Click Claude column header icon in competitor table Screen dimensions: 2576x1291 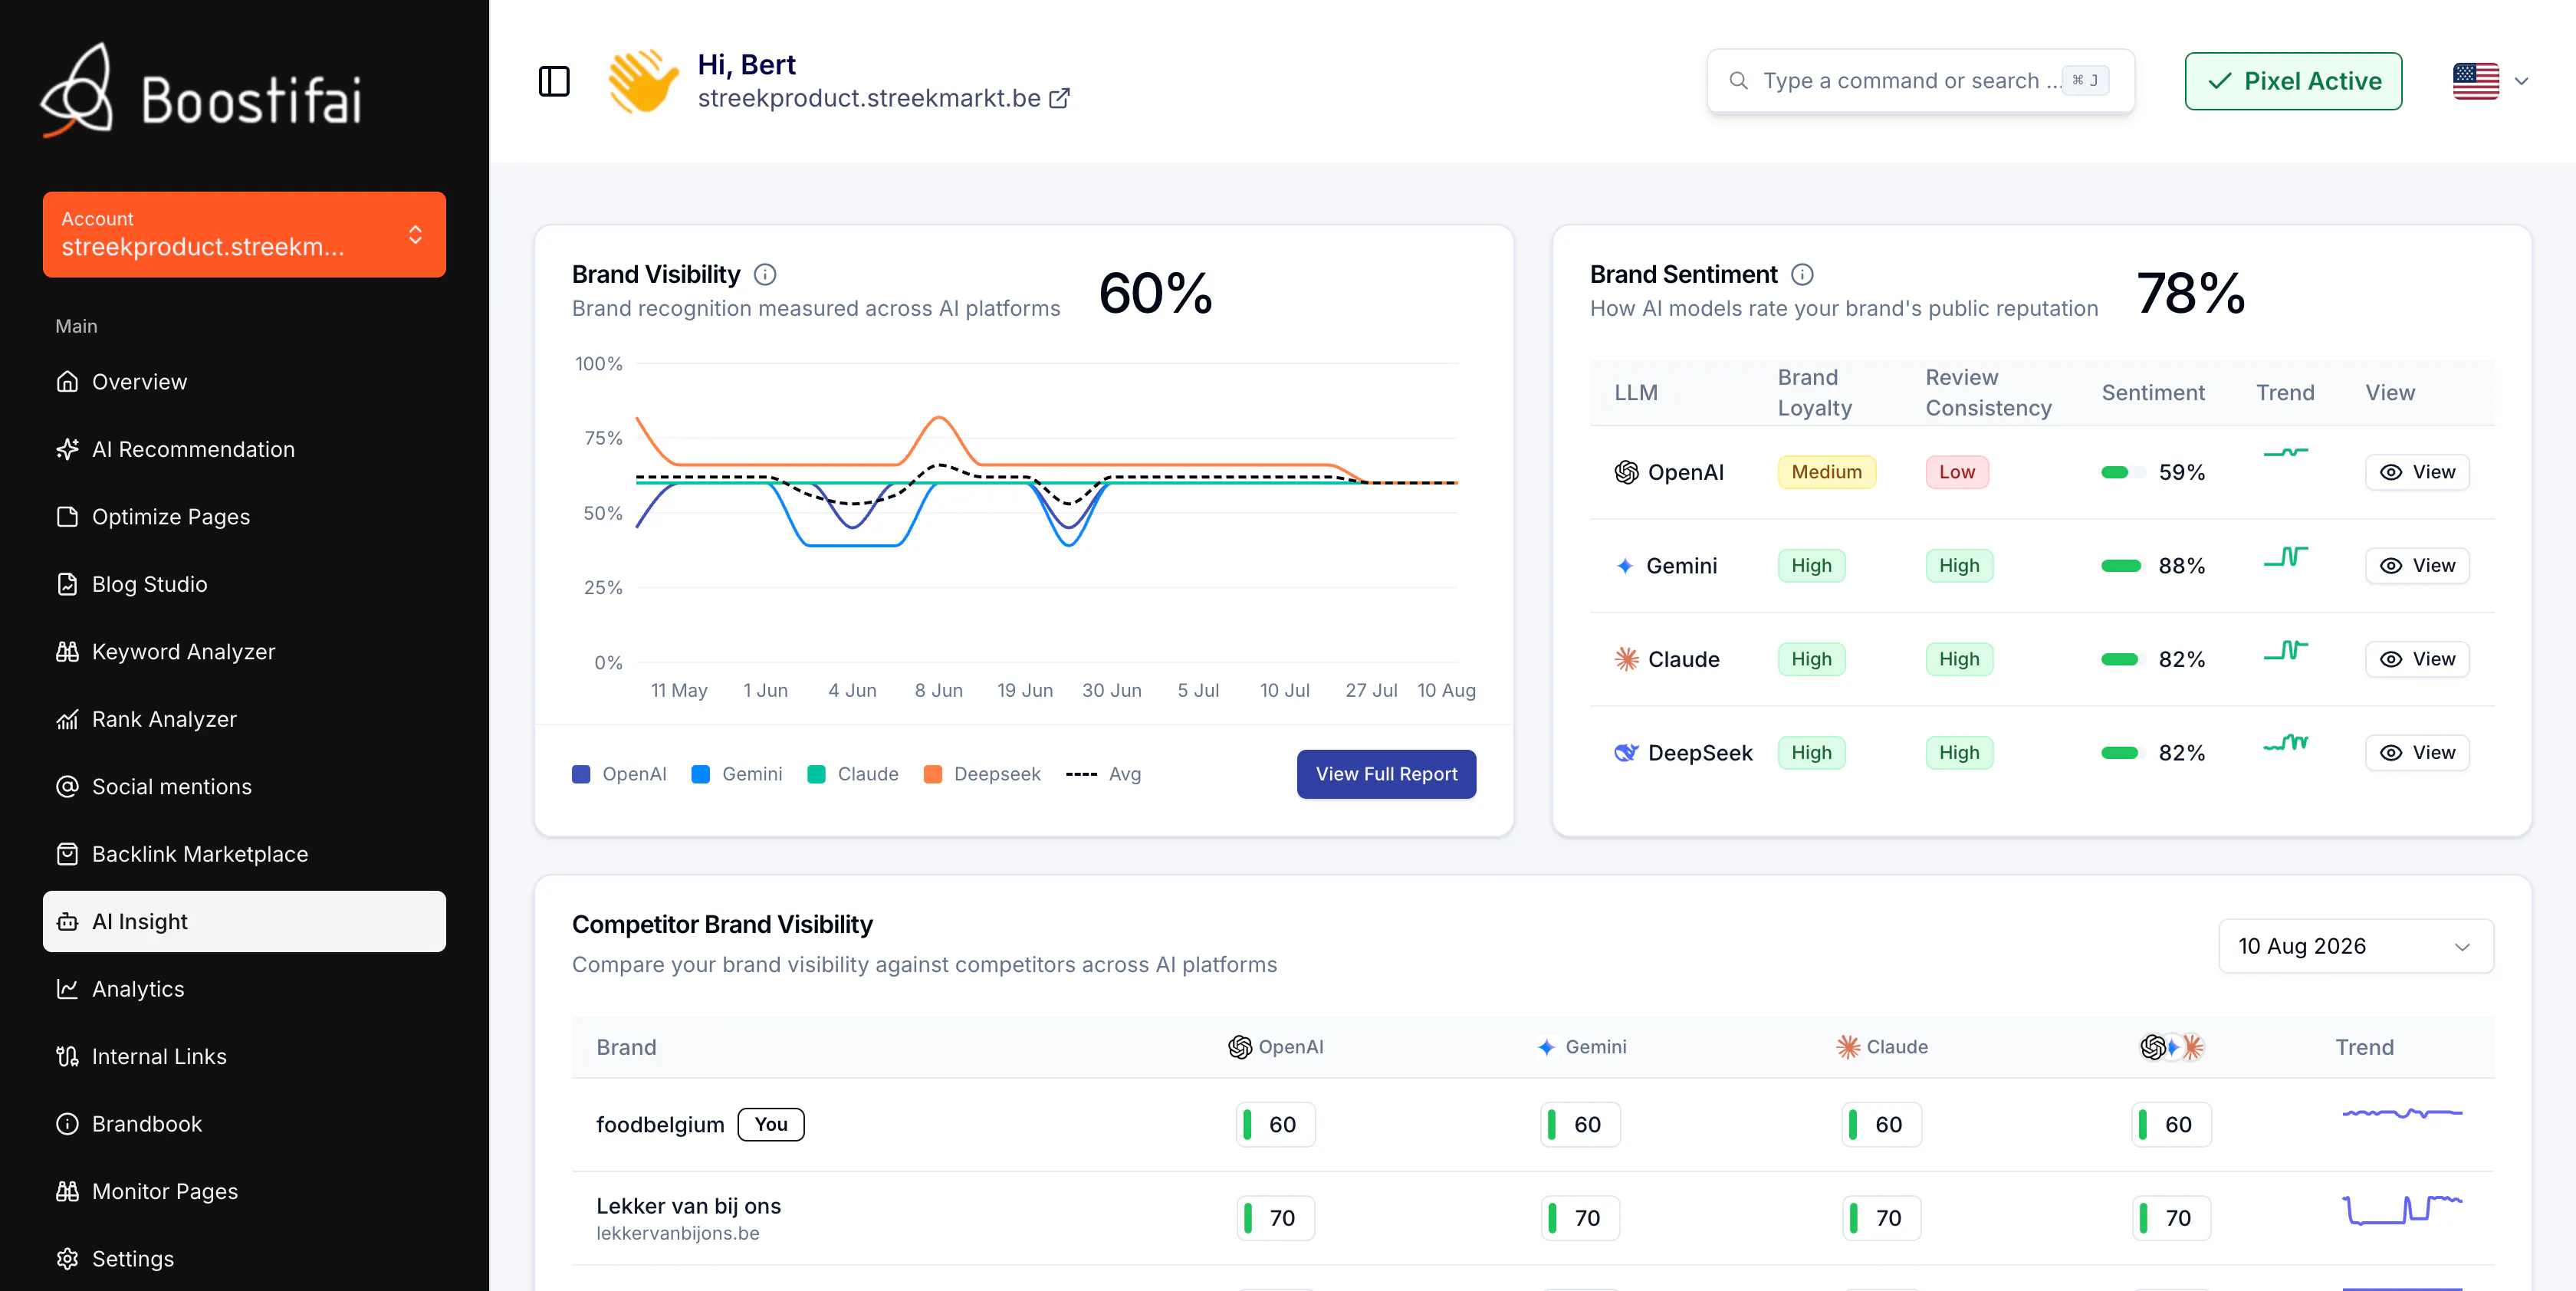pyautogui.click(x=1848, y=1047)
